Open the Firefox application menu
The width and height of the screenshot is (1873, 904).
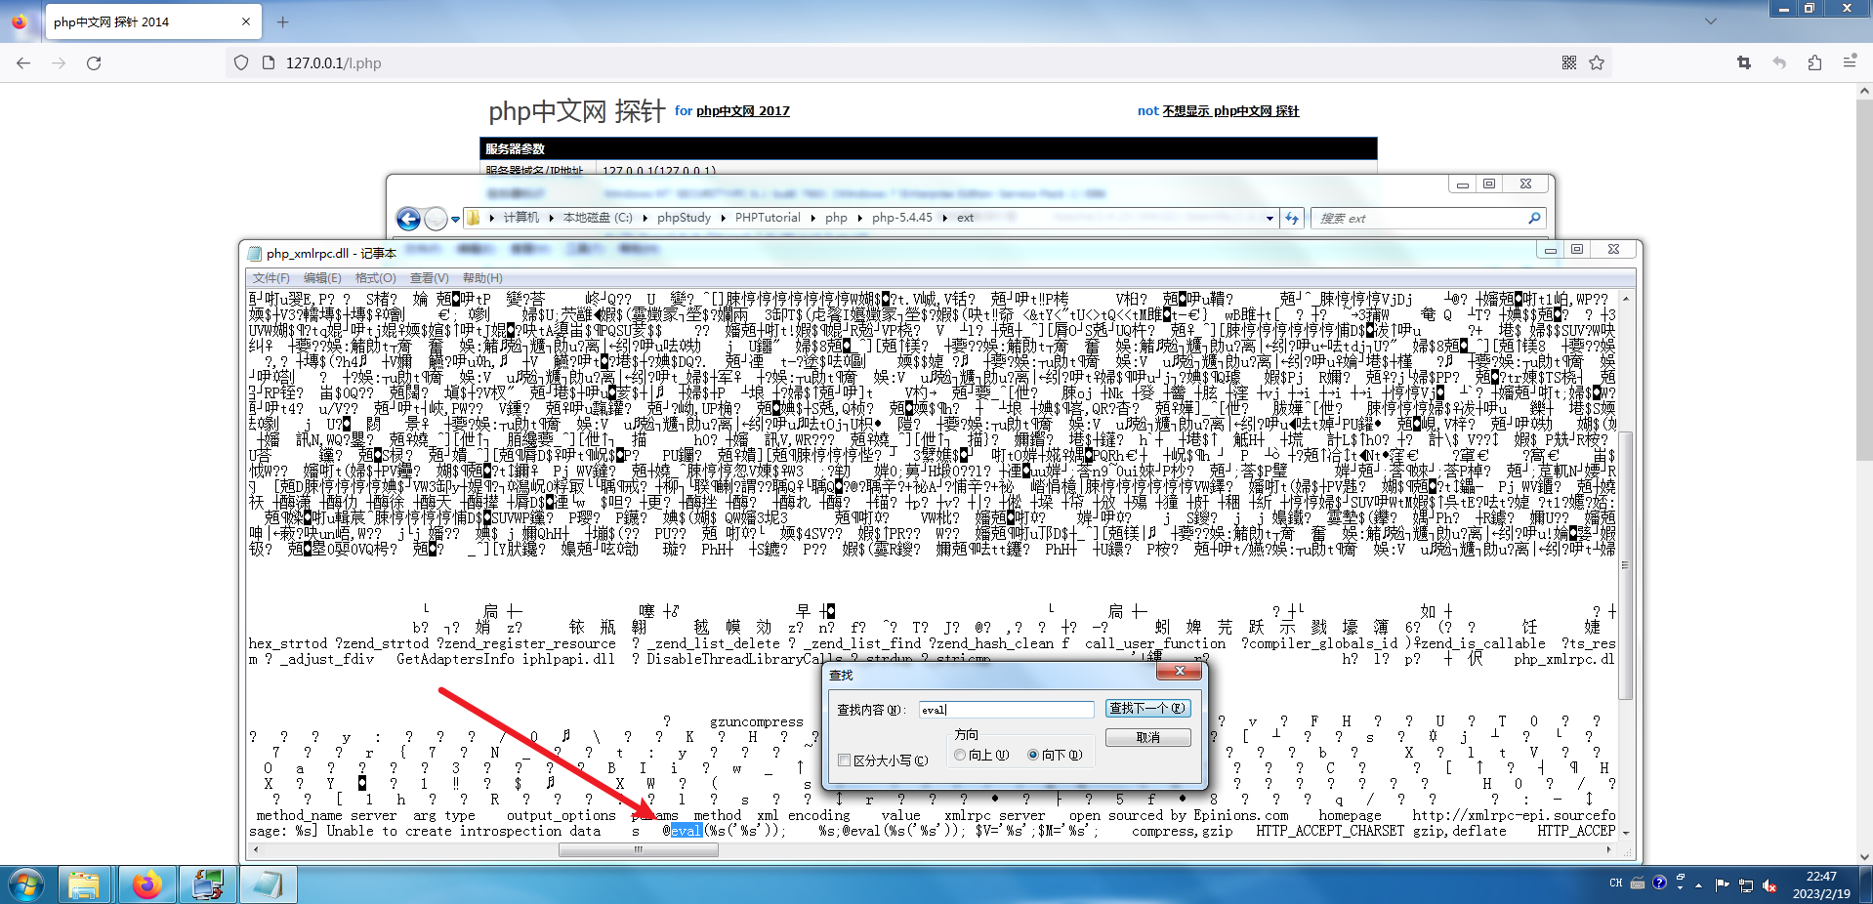[1849, 62]
